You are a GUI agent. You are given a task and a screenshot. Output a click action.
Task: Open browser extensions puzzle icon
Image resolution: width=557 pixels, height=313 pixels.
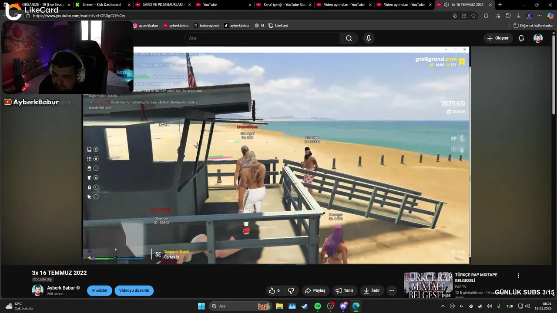(486, 16)
